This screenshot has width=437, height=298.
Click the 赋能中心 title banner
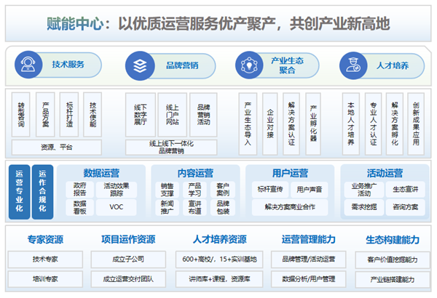pyautogui.click(x=219, y=24)
